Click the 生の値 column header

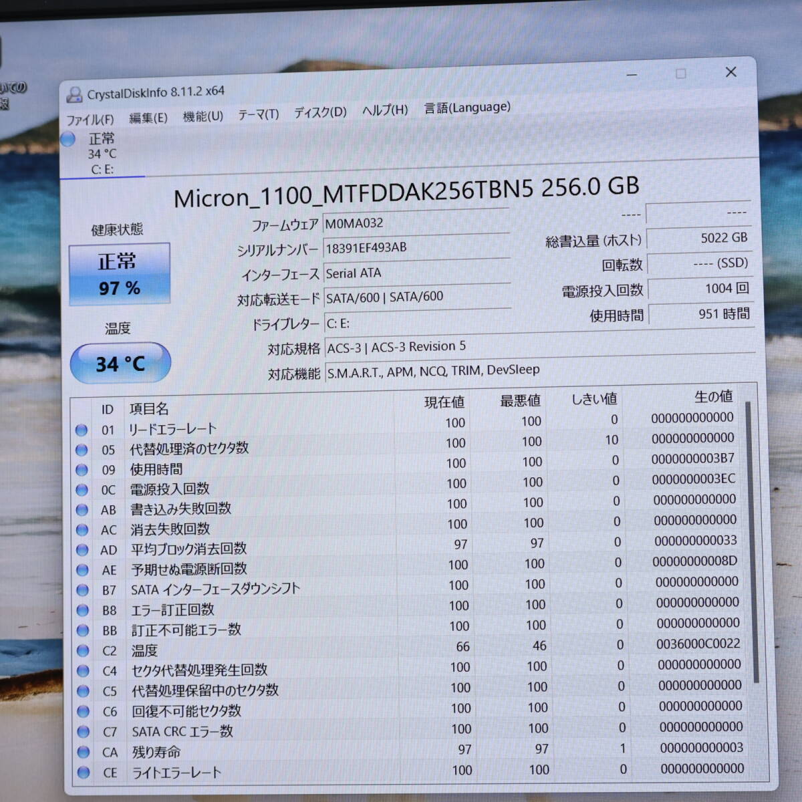(713, 396)
